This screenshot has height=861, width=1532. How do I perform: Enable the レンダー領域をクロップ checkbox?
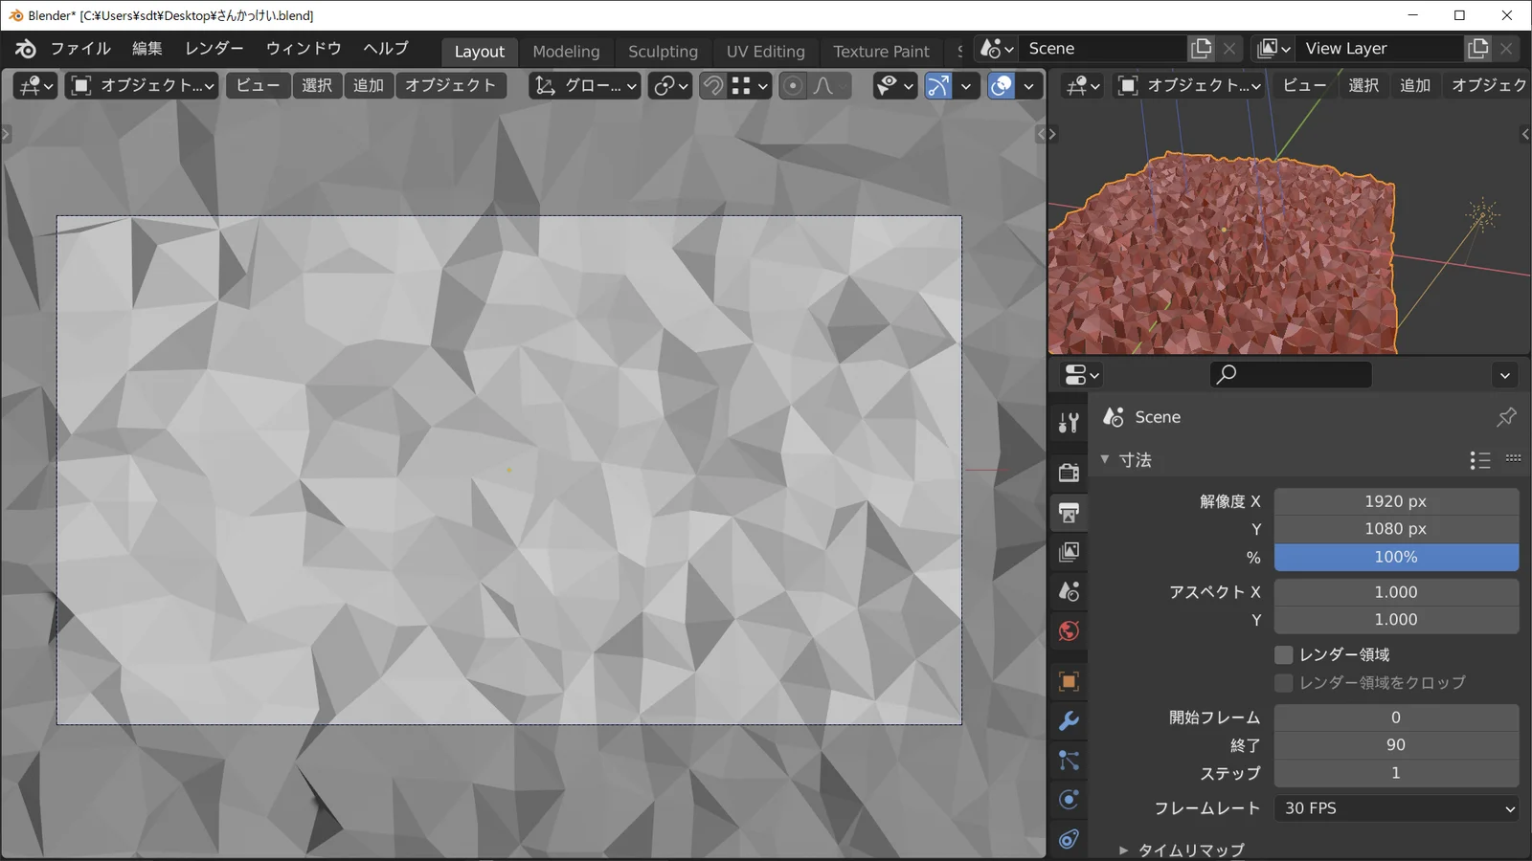[1283, 682]
